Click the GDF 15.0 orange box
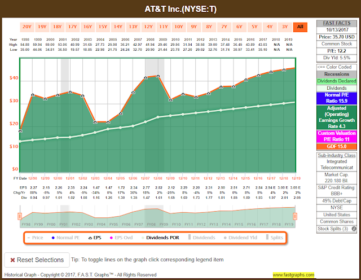Viewport: 361px width, 280px height. (337, 147)
